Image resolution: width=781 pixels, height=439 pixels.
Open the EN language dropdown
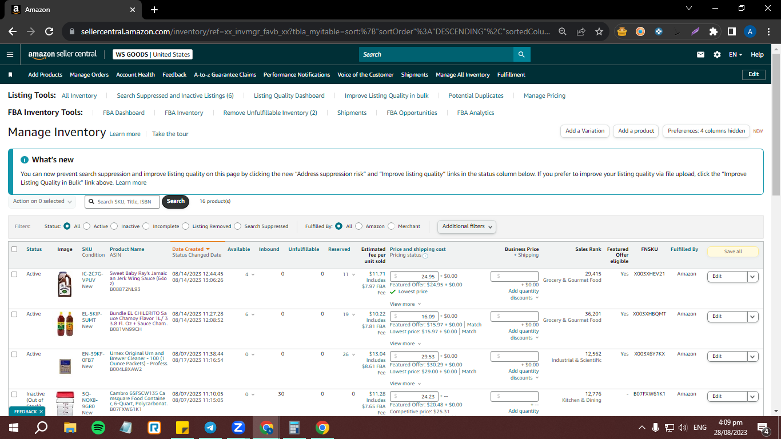735,54
